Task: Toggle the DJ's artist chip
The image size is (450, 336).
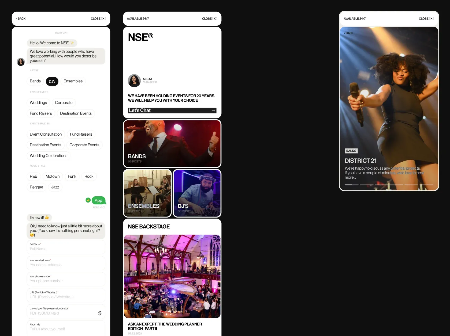Action: click(x=52, y=81)
